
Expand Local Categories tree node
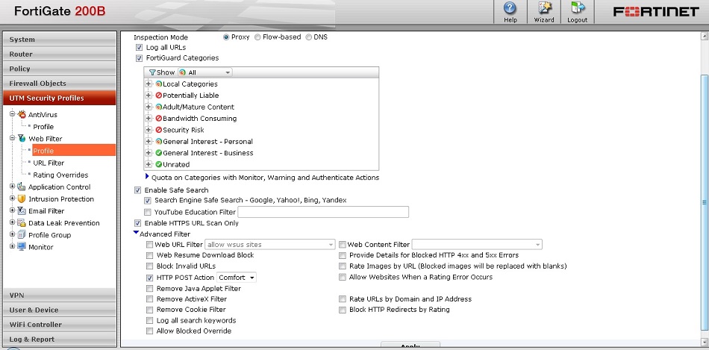(x=149, y=84)
